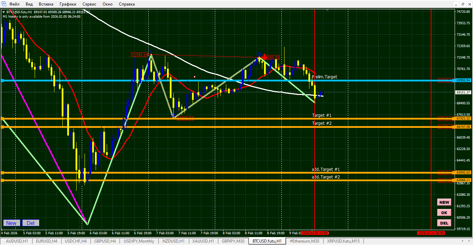Switch to the XAUUSD,H1 chart tab
The image size is (473, 245).
point(203,241)
